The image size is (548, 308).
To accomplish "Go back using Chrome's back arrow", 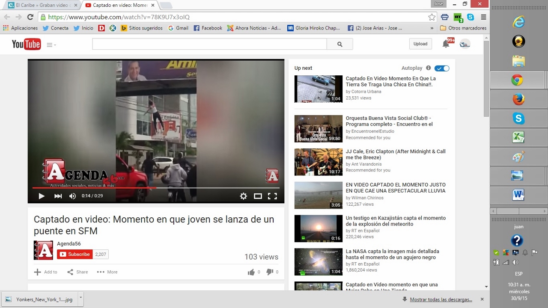I will pyautogui.click(x=7, y=17).
